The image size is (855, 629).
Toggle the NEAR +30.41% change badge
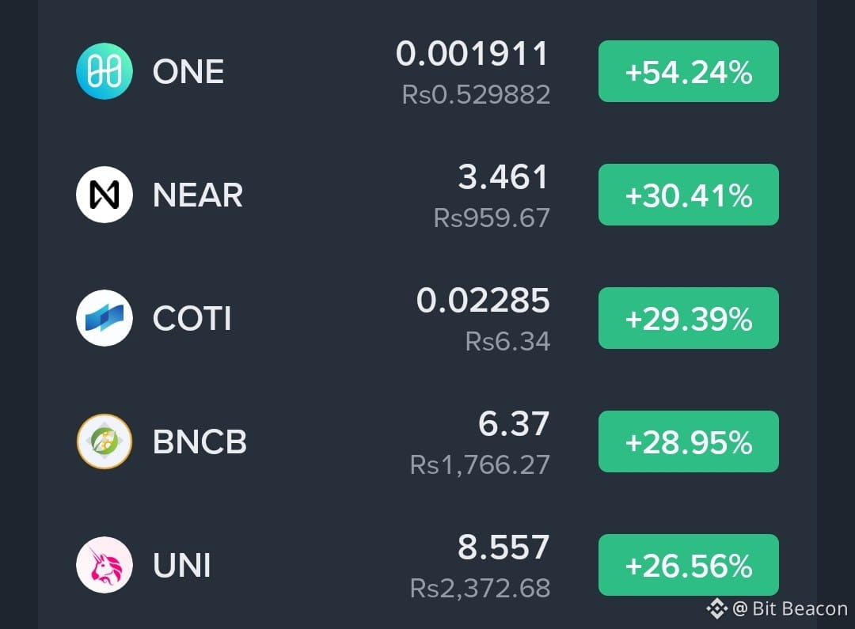(x=688, y=195)
